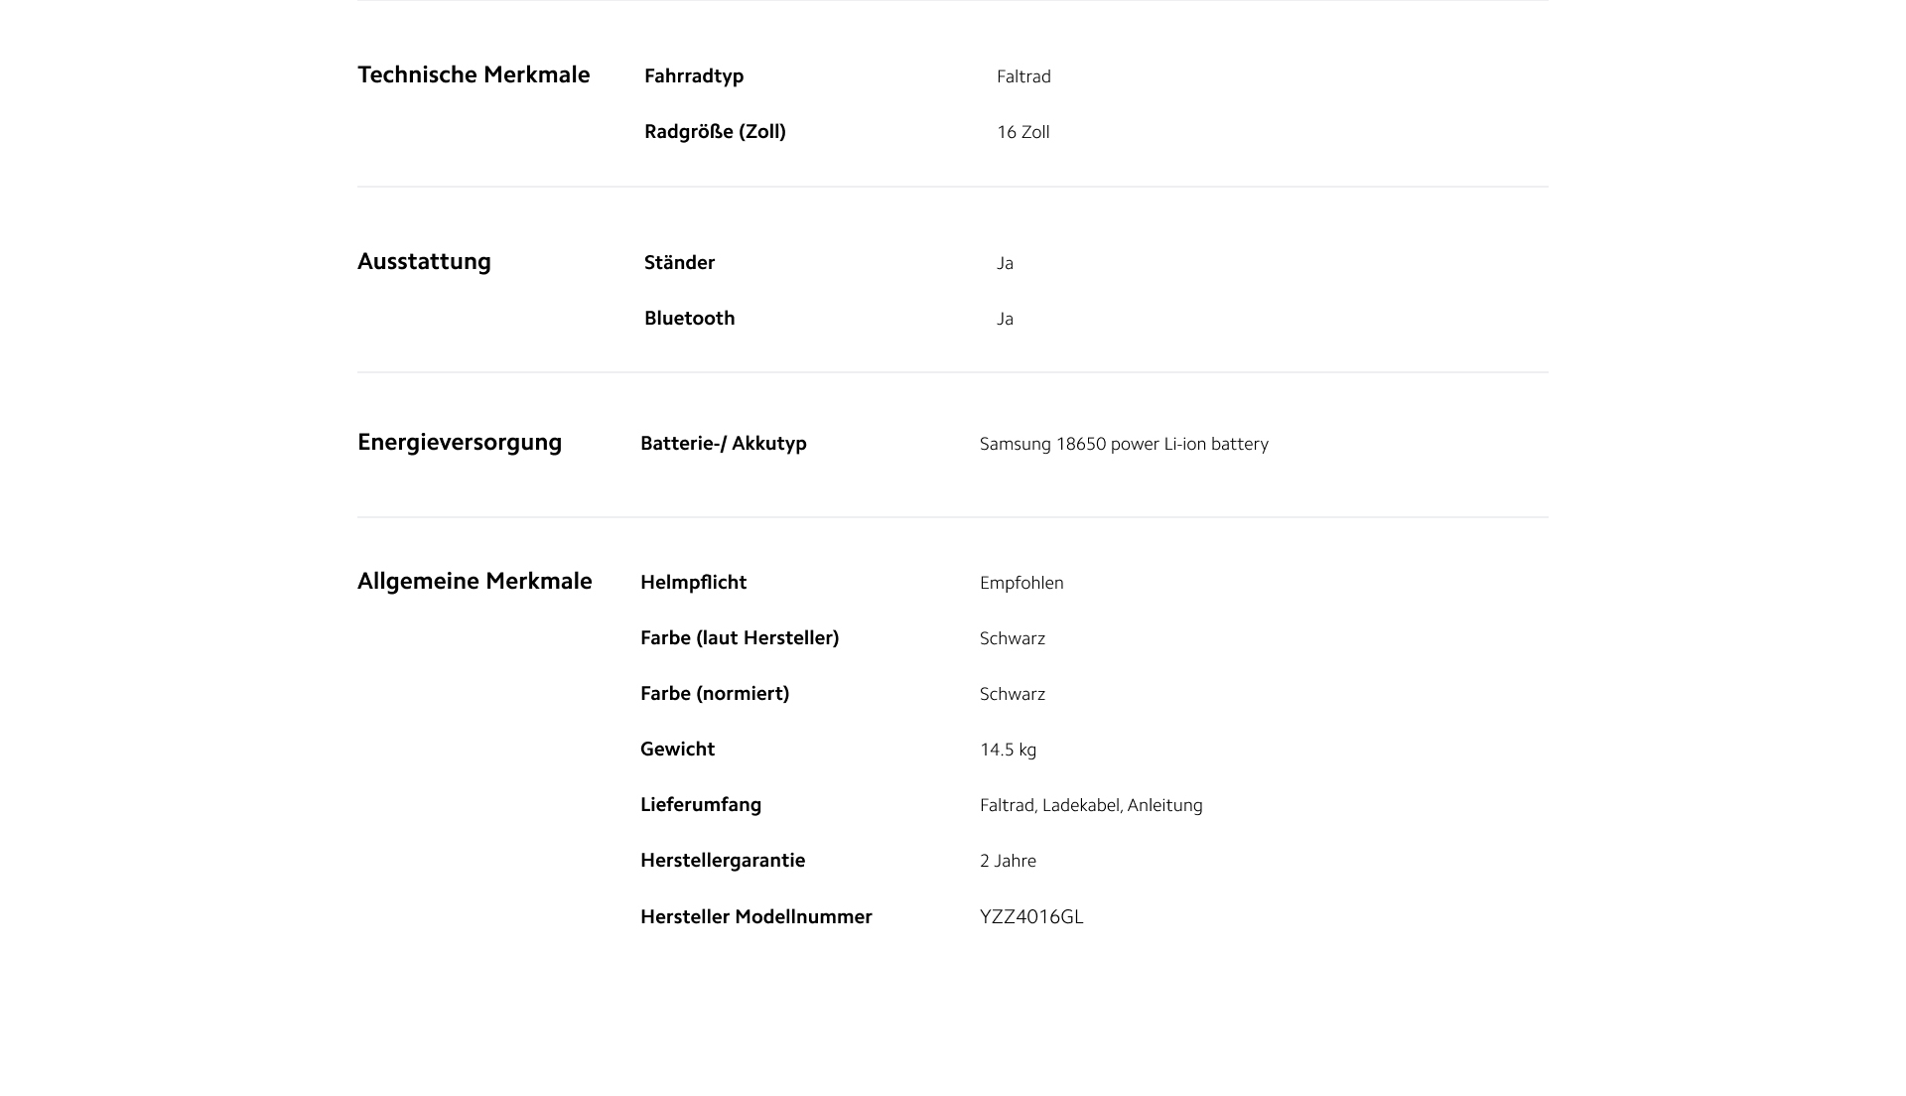
Task: Select the Helmpflicht label
Action: [x=693, y=583]
